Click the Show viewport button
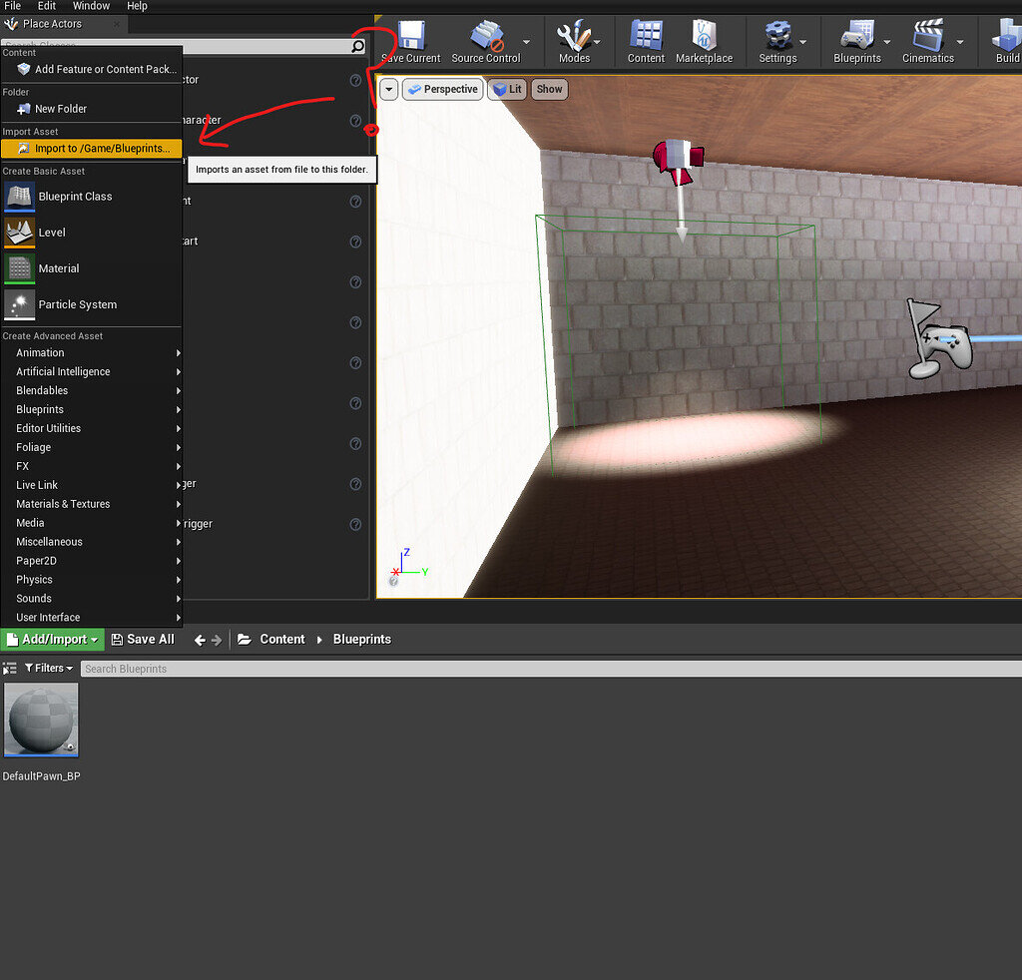Image resolution: width=1022 pixels, height=980 pixels. click(550, 89)
